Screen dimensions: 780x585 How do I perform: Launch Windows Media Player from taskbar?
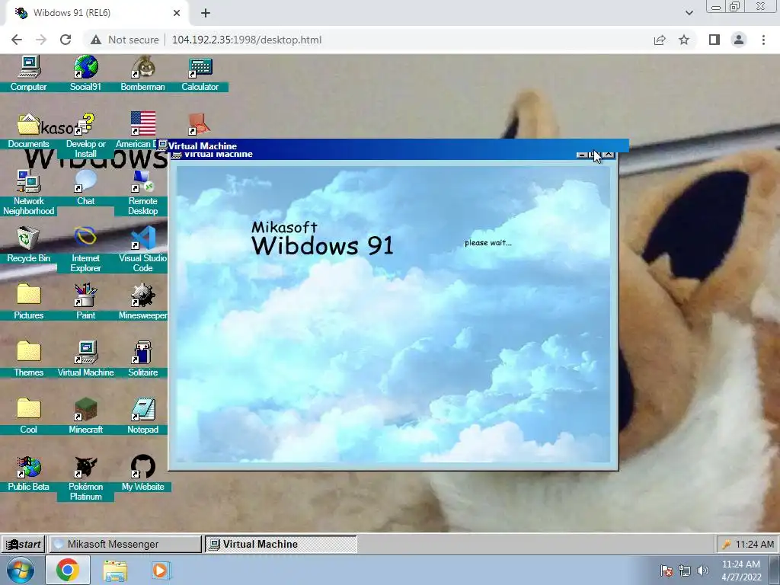pyautogui.click(x=160, y=570)
